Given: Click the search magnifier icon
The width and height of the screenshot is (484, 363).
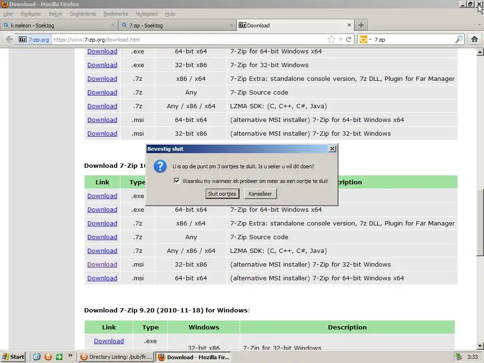Looking at the screenshot, I should [458, 40].
